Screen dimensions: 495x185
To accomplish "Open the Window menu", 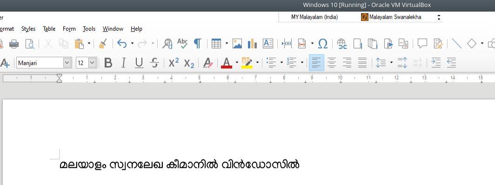I will [x=113, y=29].
